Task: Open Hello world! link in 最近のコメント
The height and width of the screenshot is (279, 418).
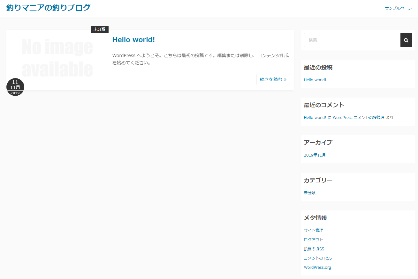Action: pos(315,118)
